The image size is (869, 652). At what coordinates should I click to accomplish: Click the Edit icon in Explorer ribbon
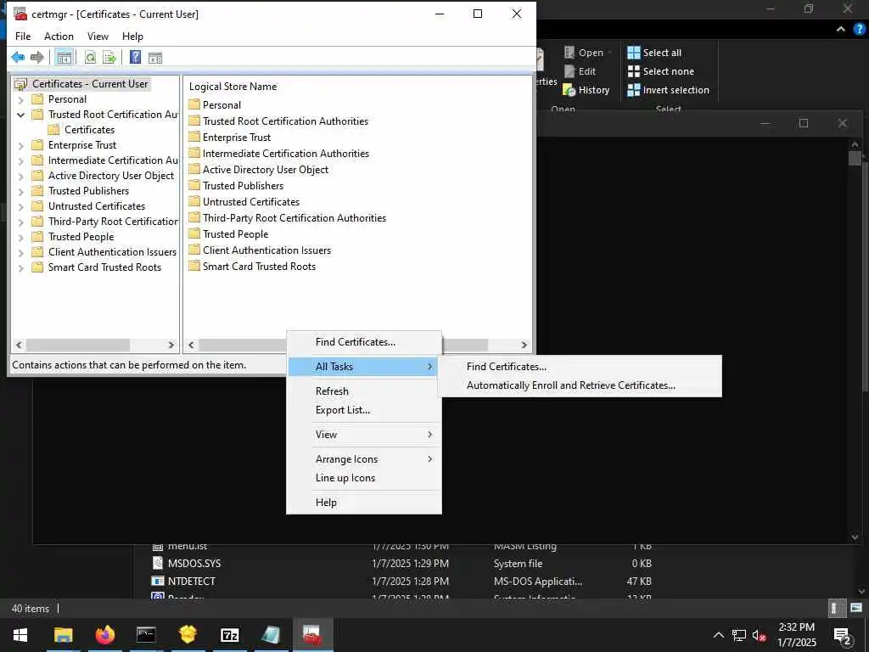pos(569,71)
